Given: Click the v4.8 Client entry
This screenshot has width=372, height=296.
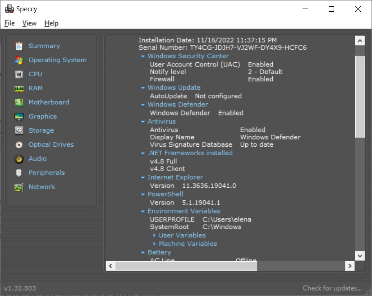Looking at the screenshot, I should click(x=167, y=169).
